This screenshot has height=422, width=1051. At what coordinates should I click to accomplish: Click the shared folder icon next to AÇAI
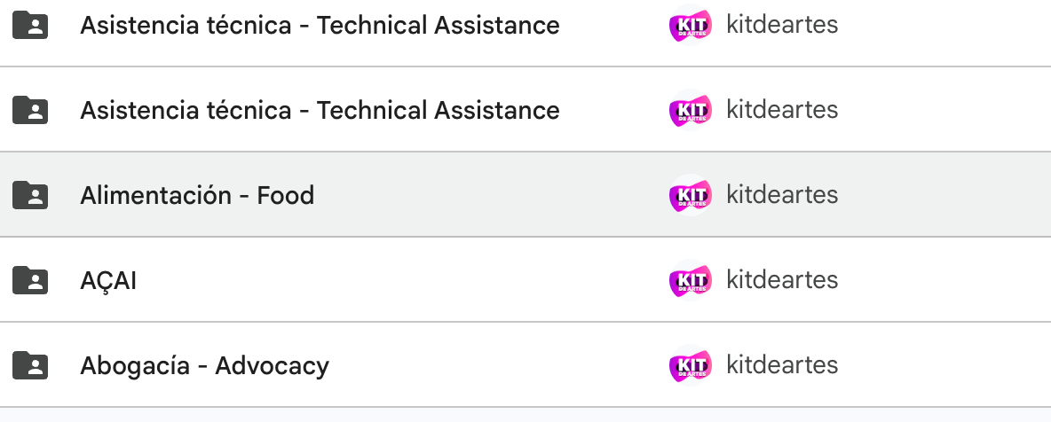coord(30,280)
